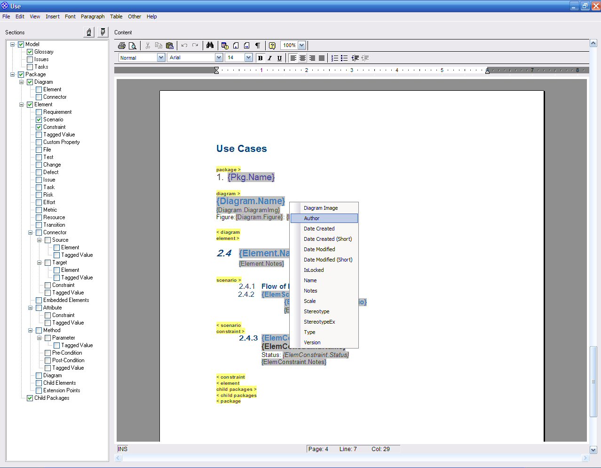Click the left indent marker on ruler
Image resolution: width=601 pixels, height=468 pixels.
point(216,71)
